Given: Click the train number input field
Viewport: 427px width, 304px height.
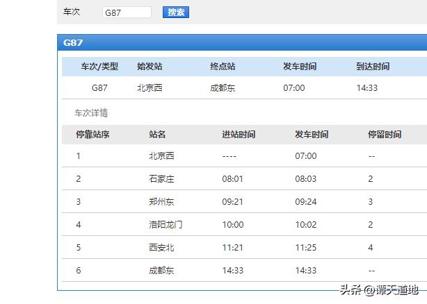Looking at the screenshot, I should pyautogui.click(x=127, y=12).
